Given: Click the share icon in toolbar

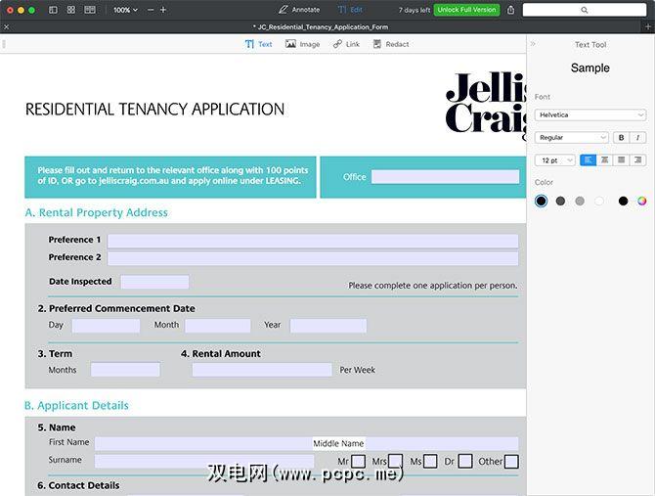Looking at the screenshot, I should [510, 10].
